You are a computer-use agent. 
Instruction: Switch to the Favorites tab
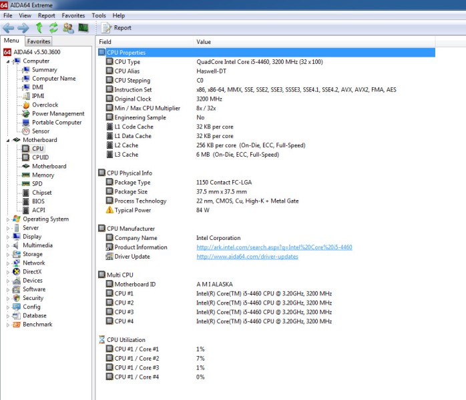point(39,41)
